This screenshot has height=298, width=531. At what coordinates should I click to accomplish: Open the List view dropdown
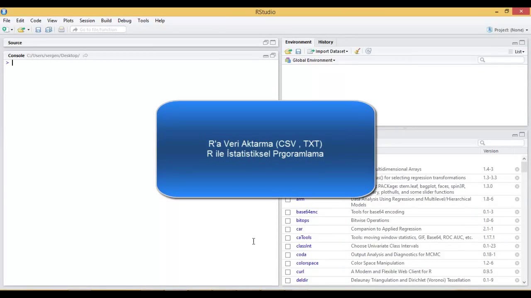(x=516, y=51)
